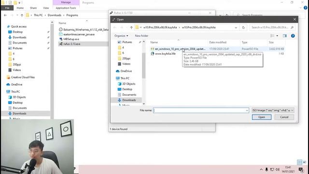The width and height of the screenshot is (309, 174).
Task: Open the volume tray icon
Action: coord(278,170)
